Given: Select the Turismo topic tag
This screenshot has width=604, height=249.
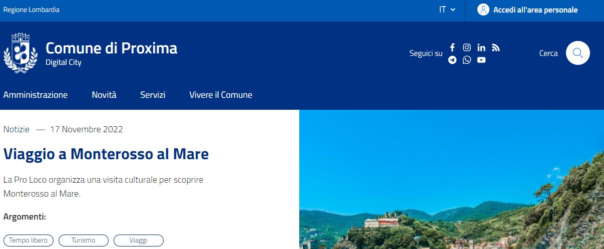Looking at the screenshot, I should [x=84, y=241].
